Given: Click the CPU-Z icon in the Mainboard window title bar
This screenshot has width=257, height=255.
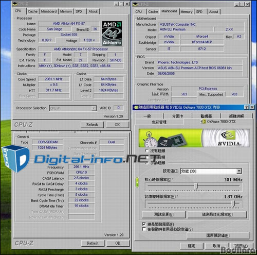Looking at the screenshot, I should (135, 4).
